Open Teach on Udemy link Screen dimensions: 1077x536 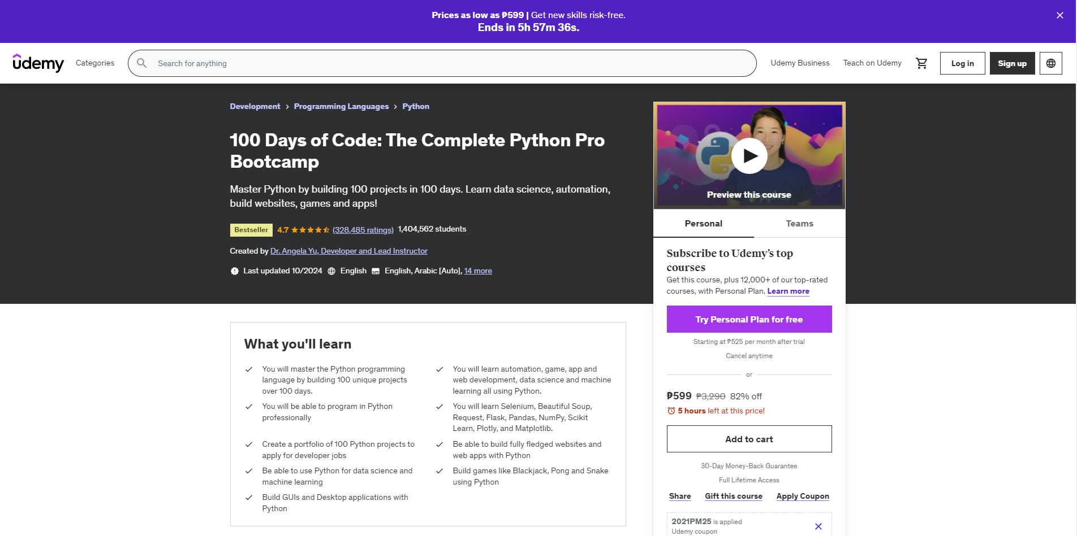(x=872, y=63)
